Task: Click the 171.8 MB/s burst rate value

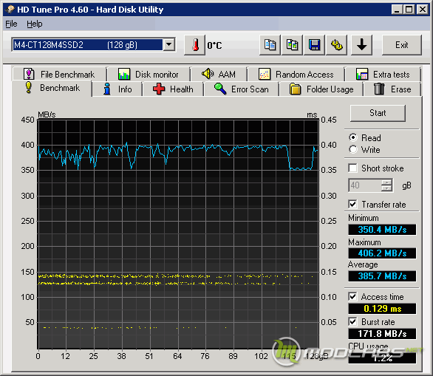Action: click(x=382, y=334)
